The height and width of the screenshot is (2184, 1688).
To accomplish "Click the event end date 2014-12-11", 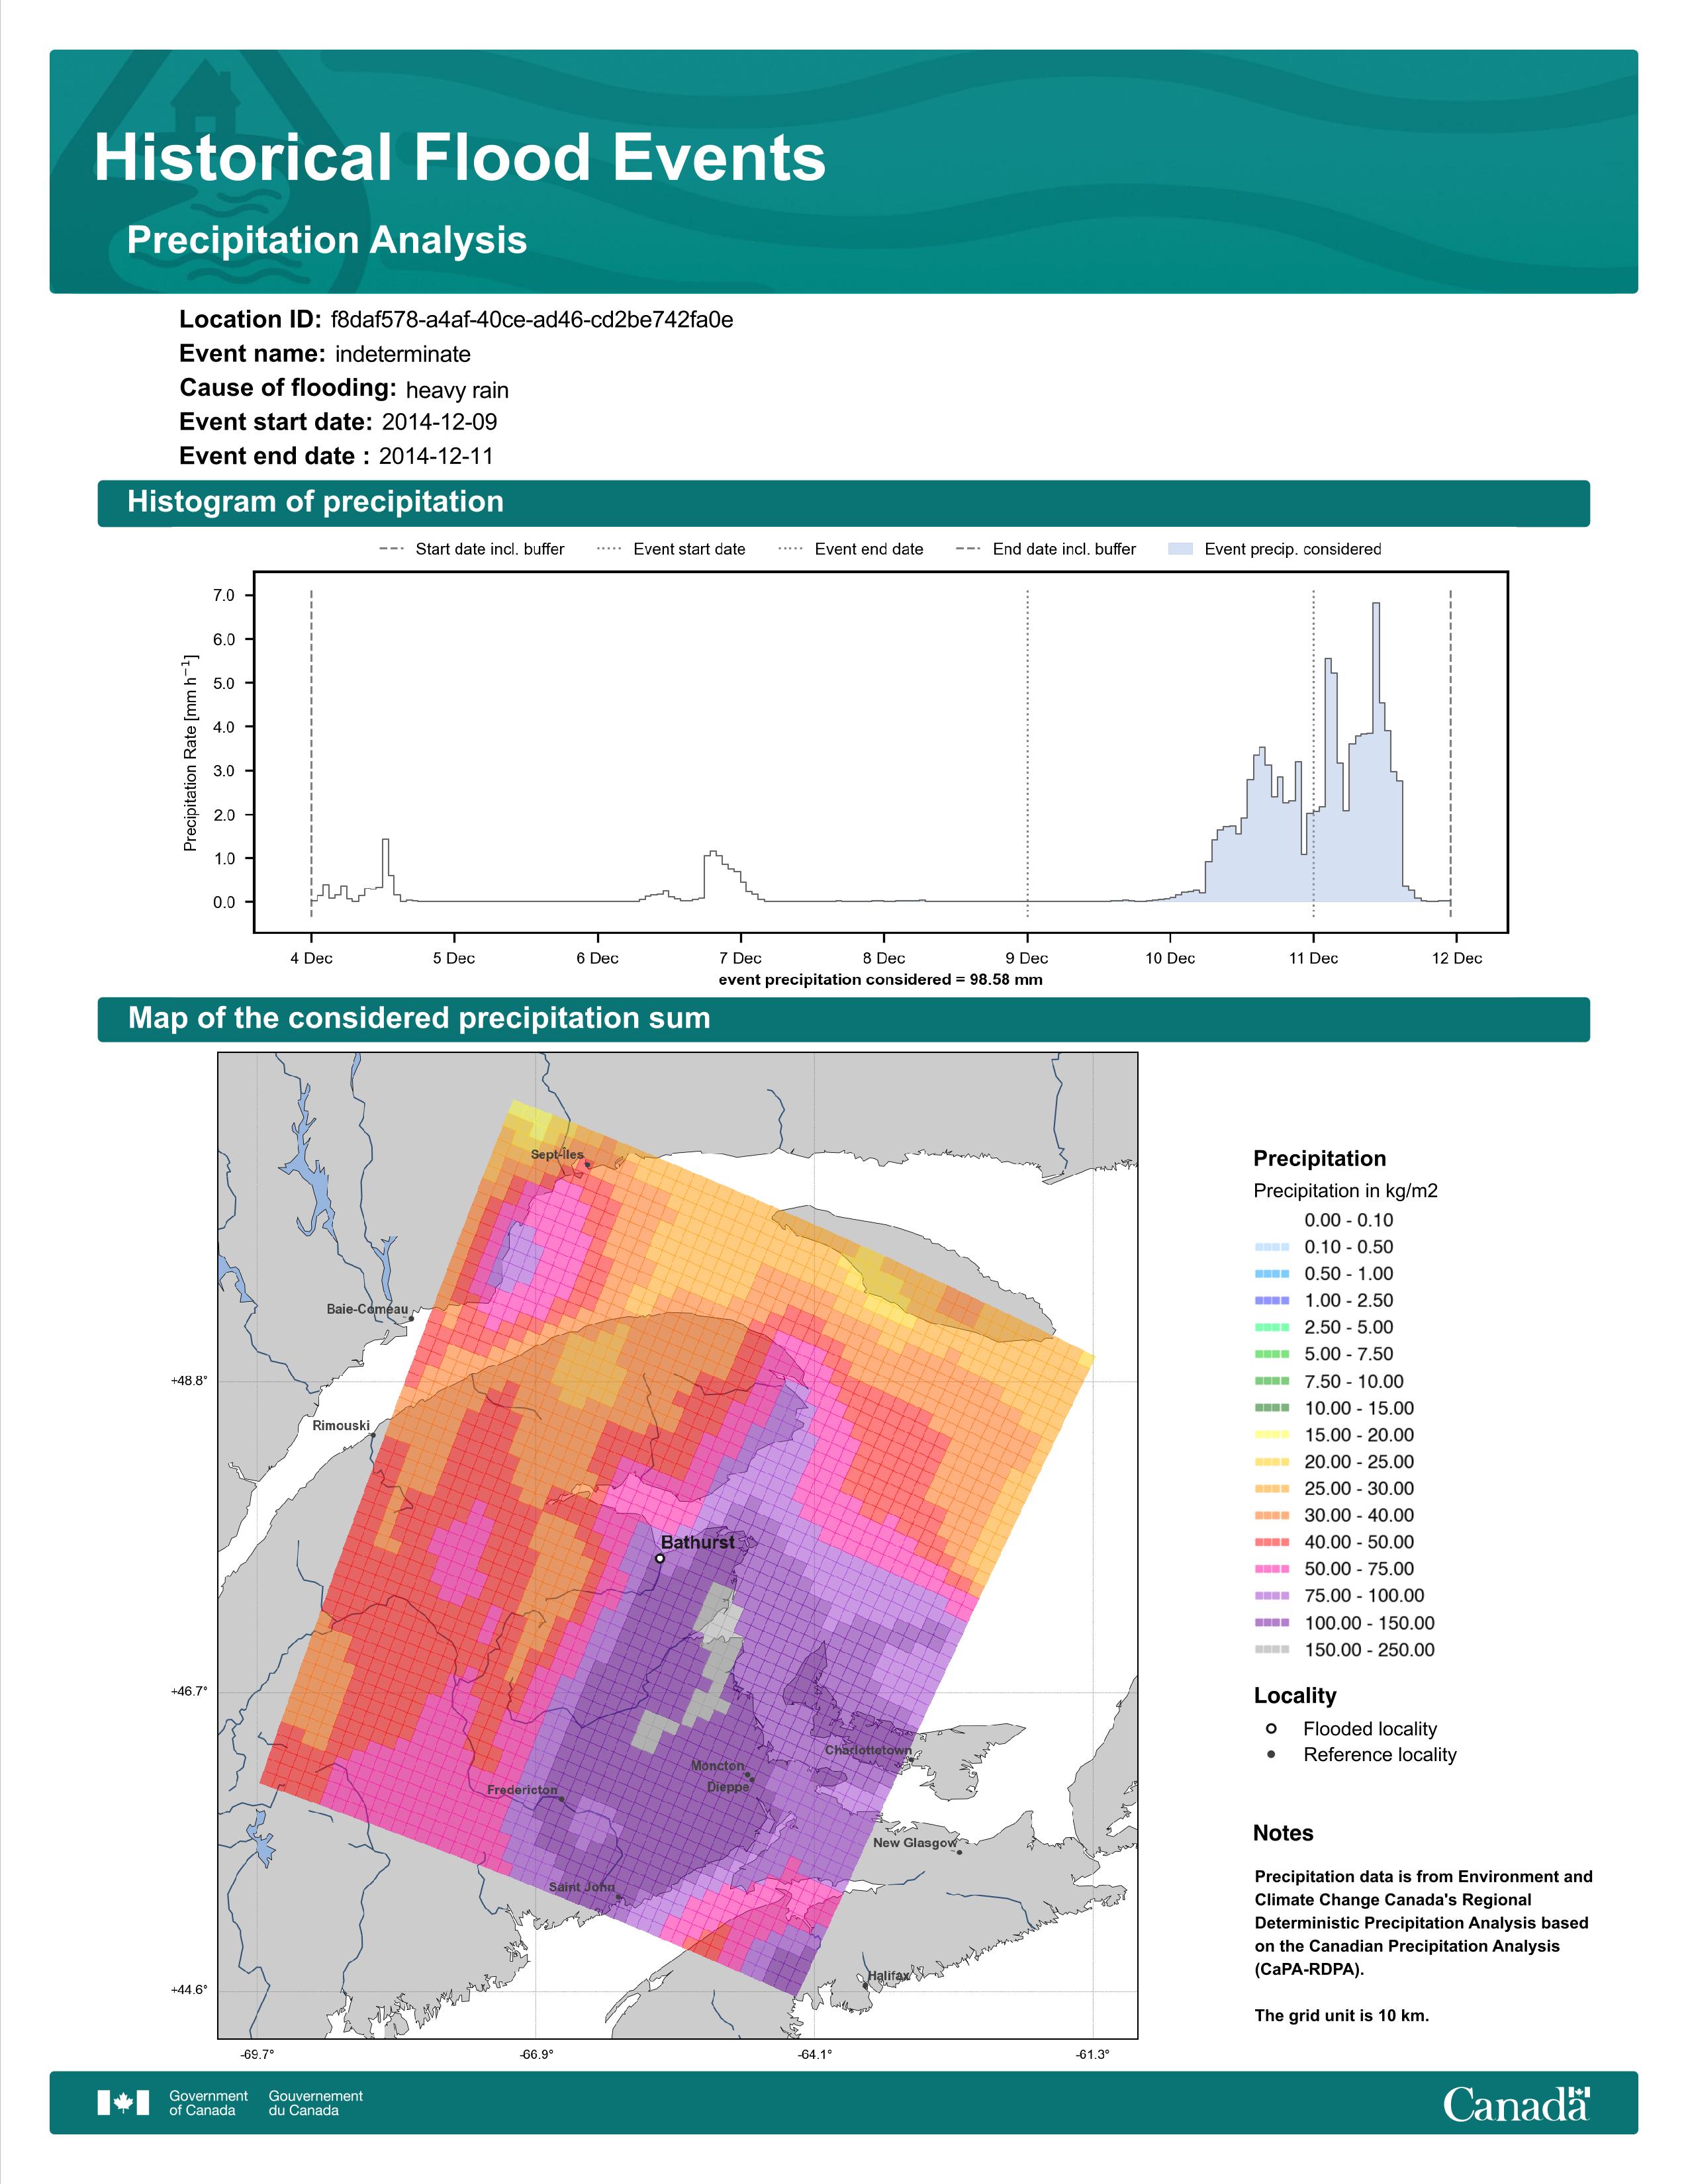I will (436, 456).
